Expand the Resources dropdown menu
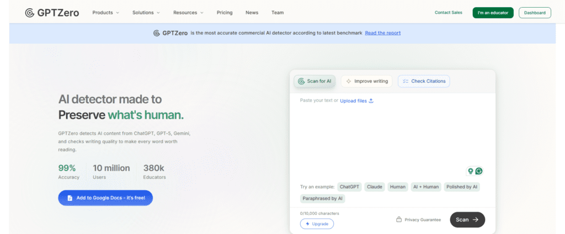 coord(188,12)
